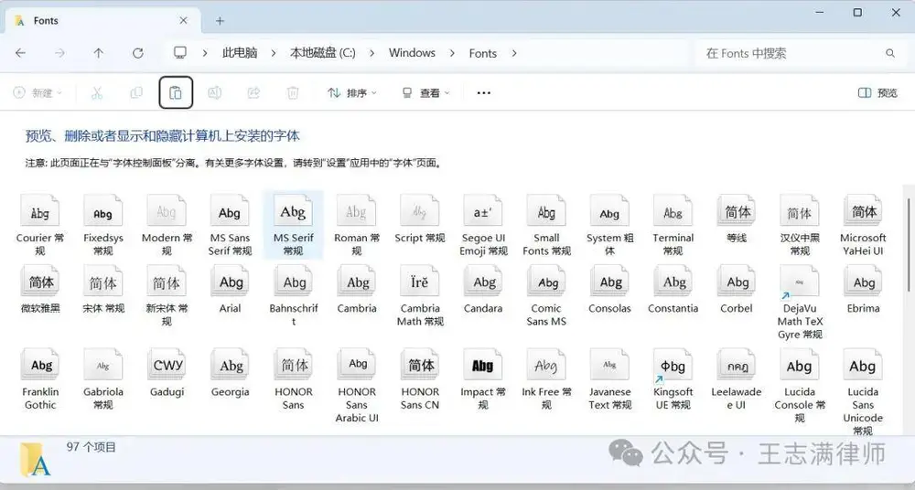Select the Courier 常规 font
Image resolution: width=915 pixels, height=490 pixels.
pyautogui.click(x=39, y=225)
